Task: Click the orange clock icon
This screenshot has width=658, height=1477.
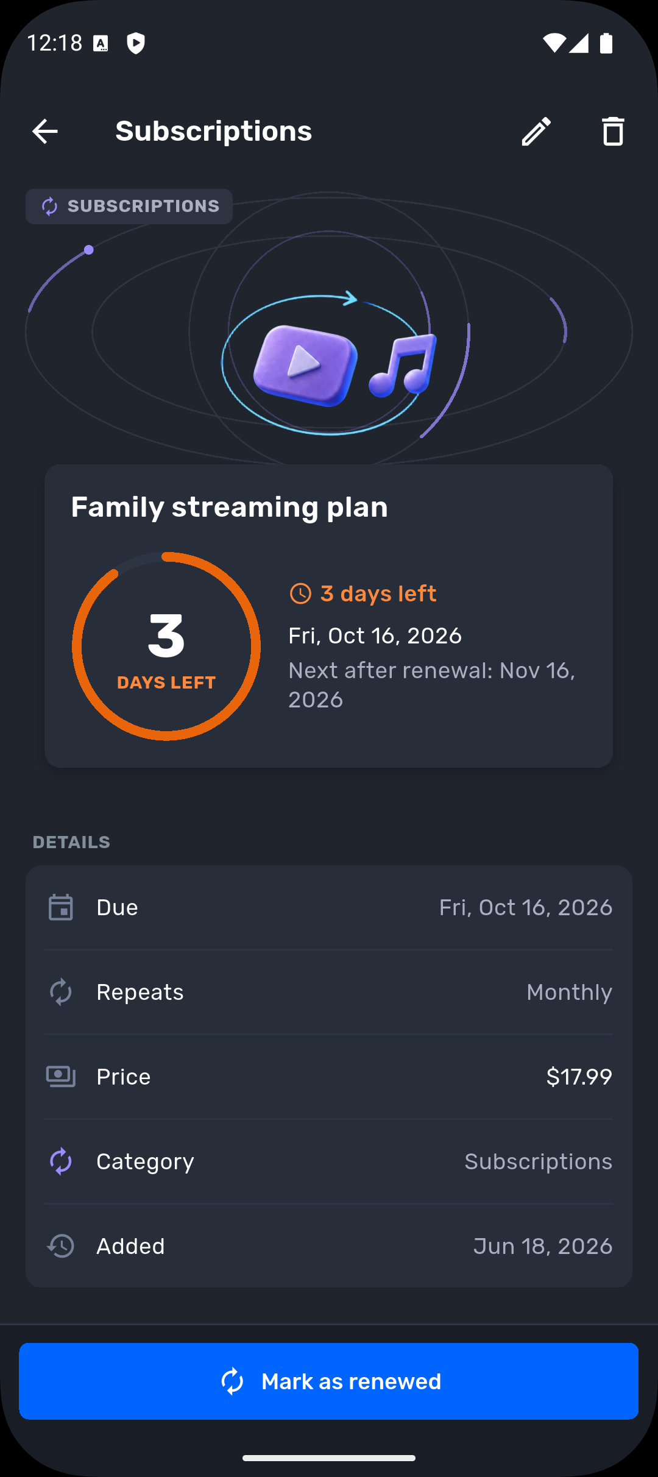Action: coord(300,593)
